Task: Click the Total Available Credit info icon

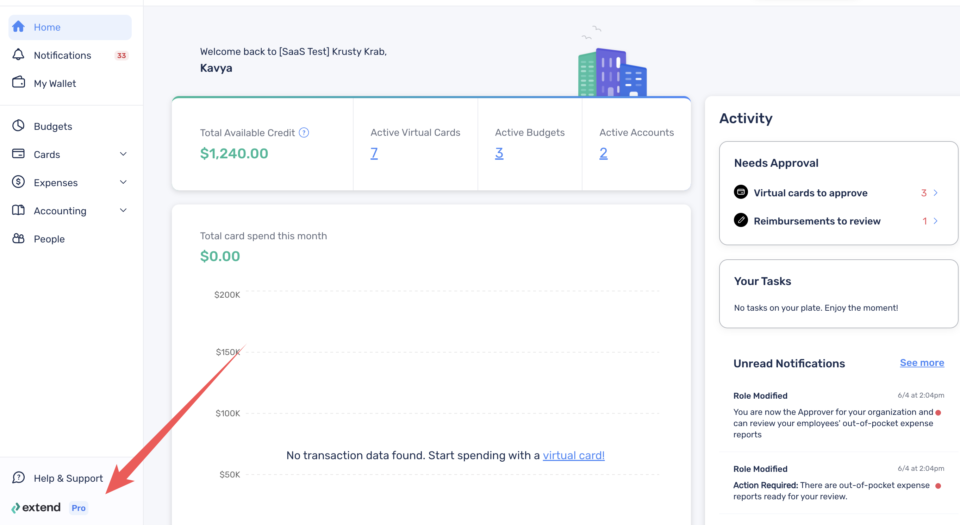Action: 304,133
